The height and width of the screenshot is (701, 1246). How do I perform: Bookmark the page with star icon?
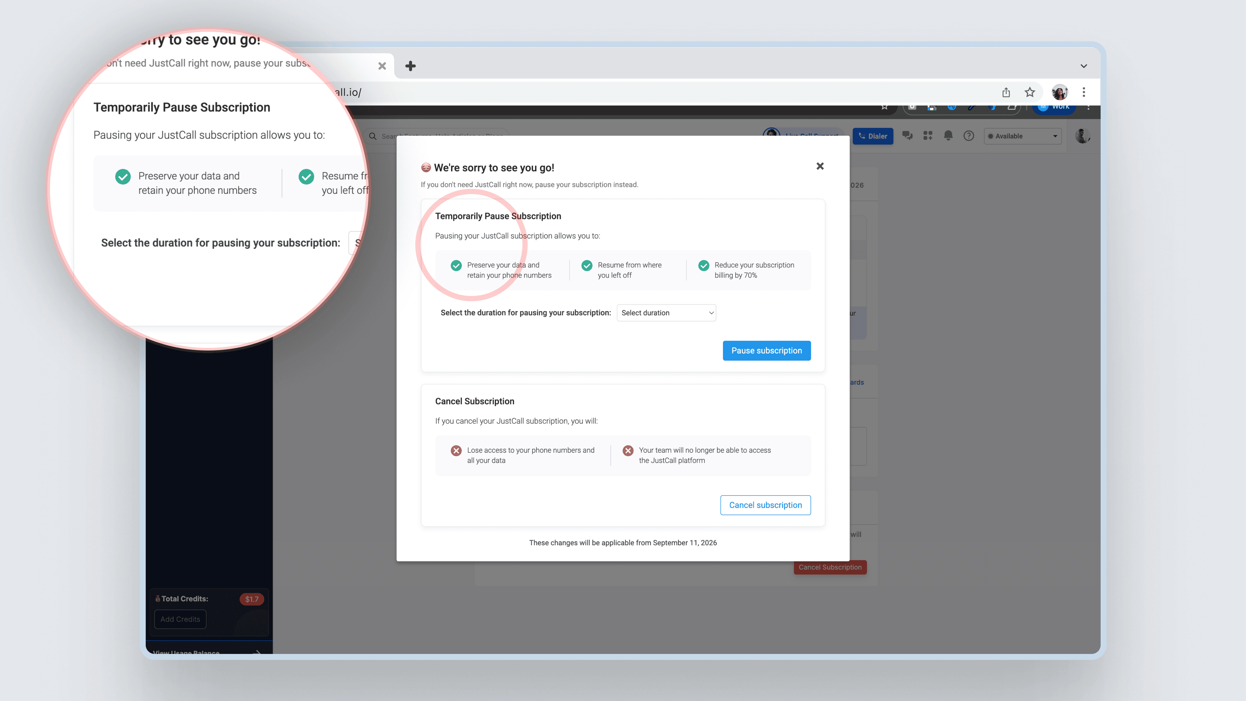(1030, 92)
